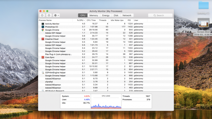Open the Disk tab
This screenshot has width=212, height=119.
coord(116,15)
